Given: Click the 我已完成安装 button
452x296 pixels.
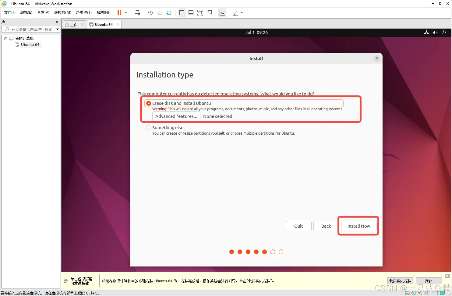Looking at the screenshot, I should 400,281.
